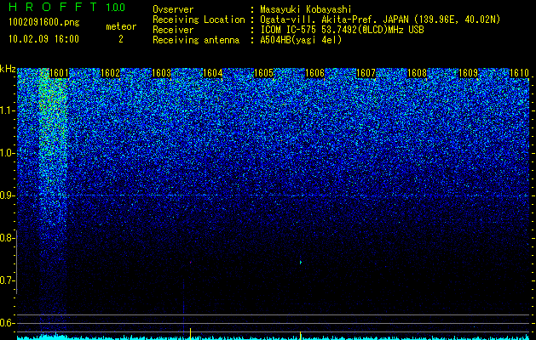Image resolution: width=536 pixels, height=340 pixels.
Task: Click the kHz axis unit label
Action: tap(8, 69)
